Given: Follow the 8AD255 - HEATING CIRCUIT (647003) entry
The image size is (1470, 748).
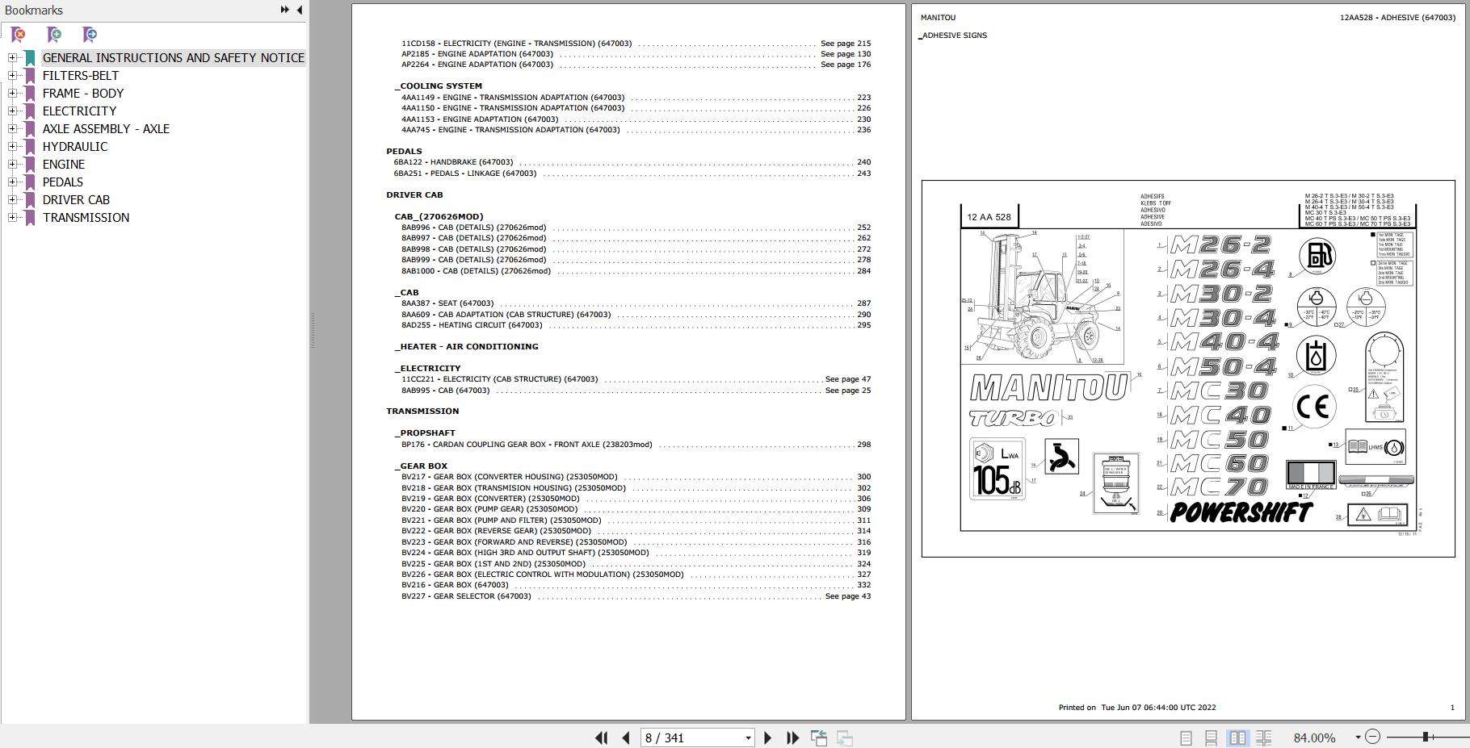Looking at the screenshot, I should (x=636, y=325).
